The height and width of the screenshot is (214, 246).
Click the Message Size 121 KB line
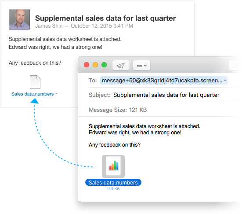coord(118,110)
